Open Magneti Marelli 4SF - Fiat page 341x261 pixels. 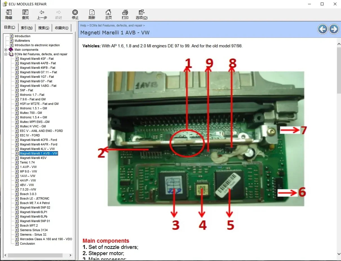click(x=37, y=59)
